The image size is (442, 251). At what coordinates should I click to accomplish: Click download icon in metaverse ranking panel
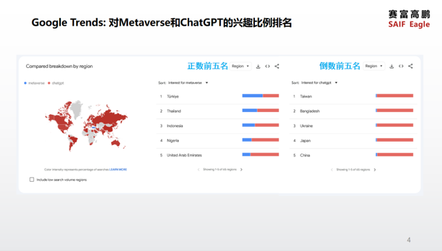click(x=258, y=66)
